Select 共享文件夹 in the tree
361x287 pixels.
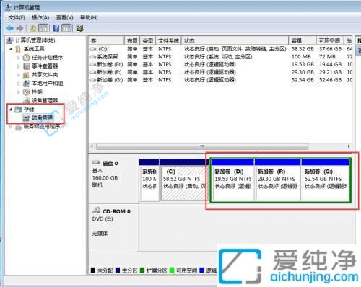45,75
